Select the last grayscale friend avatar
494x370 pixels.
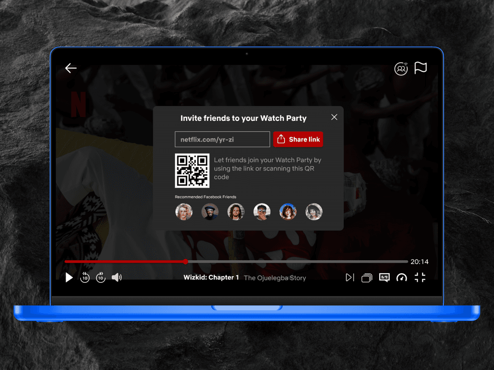coord(314,211)
